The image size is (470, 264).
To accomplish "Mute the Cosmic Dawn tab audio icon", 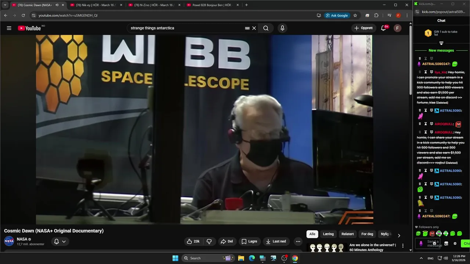I will point(57,5).
